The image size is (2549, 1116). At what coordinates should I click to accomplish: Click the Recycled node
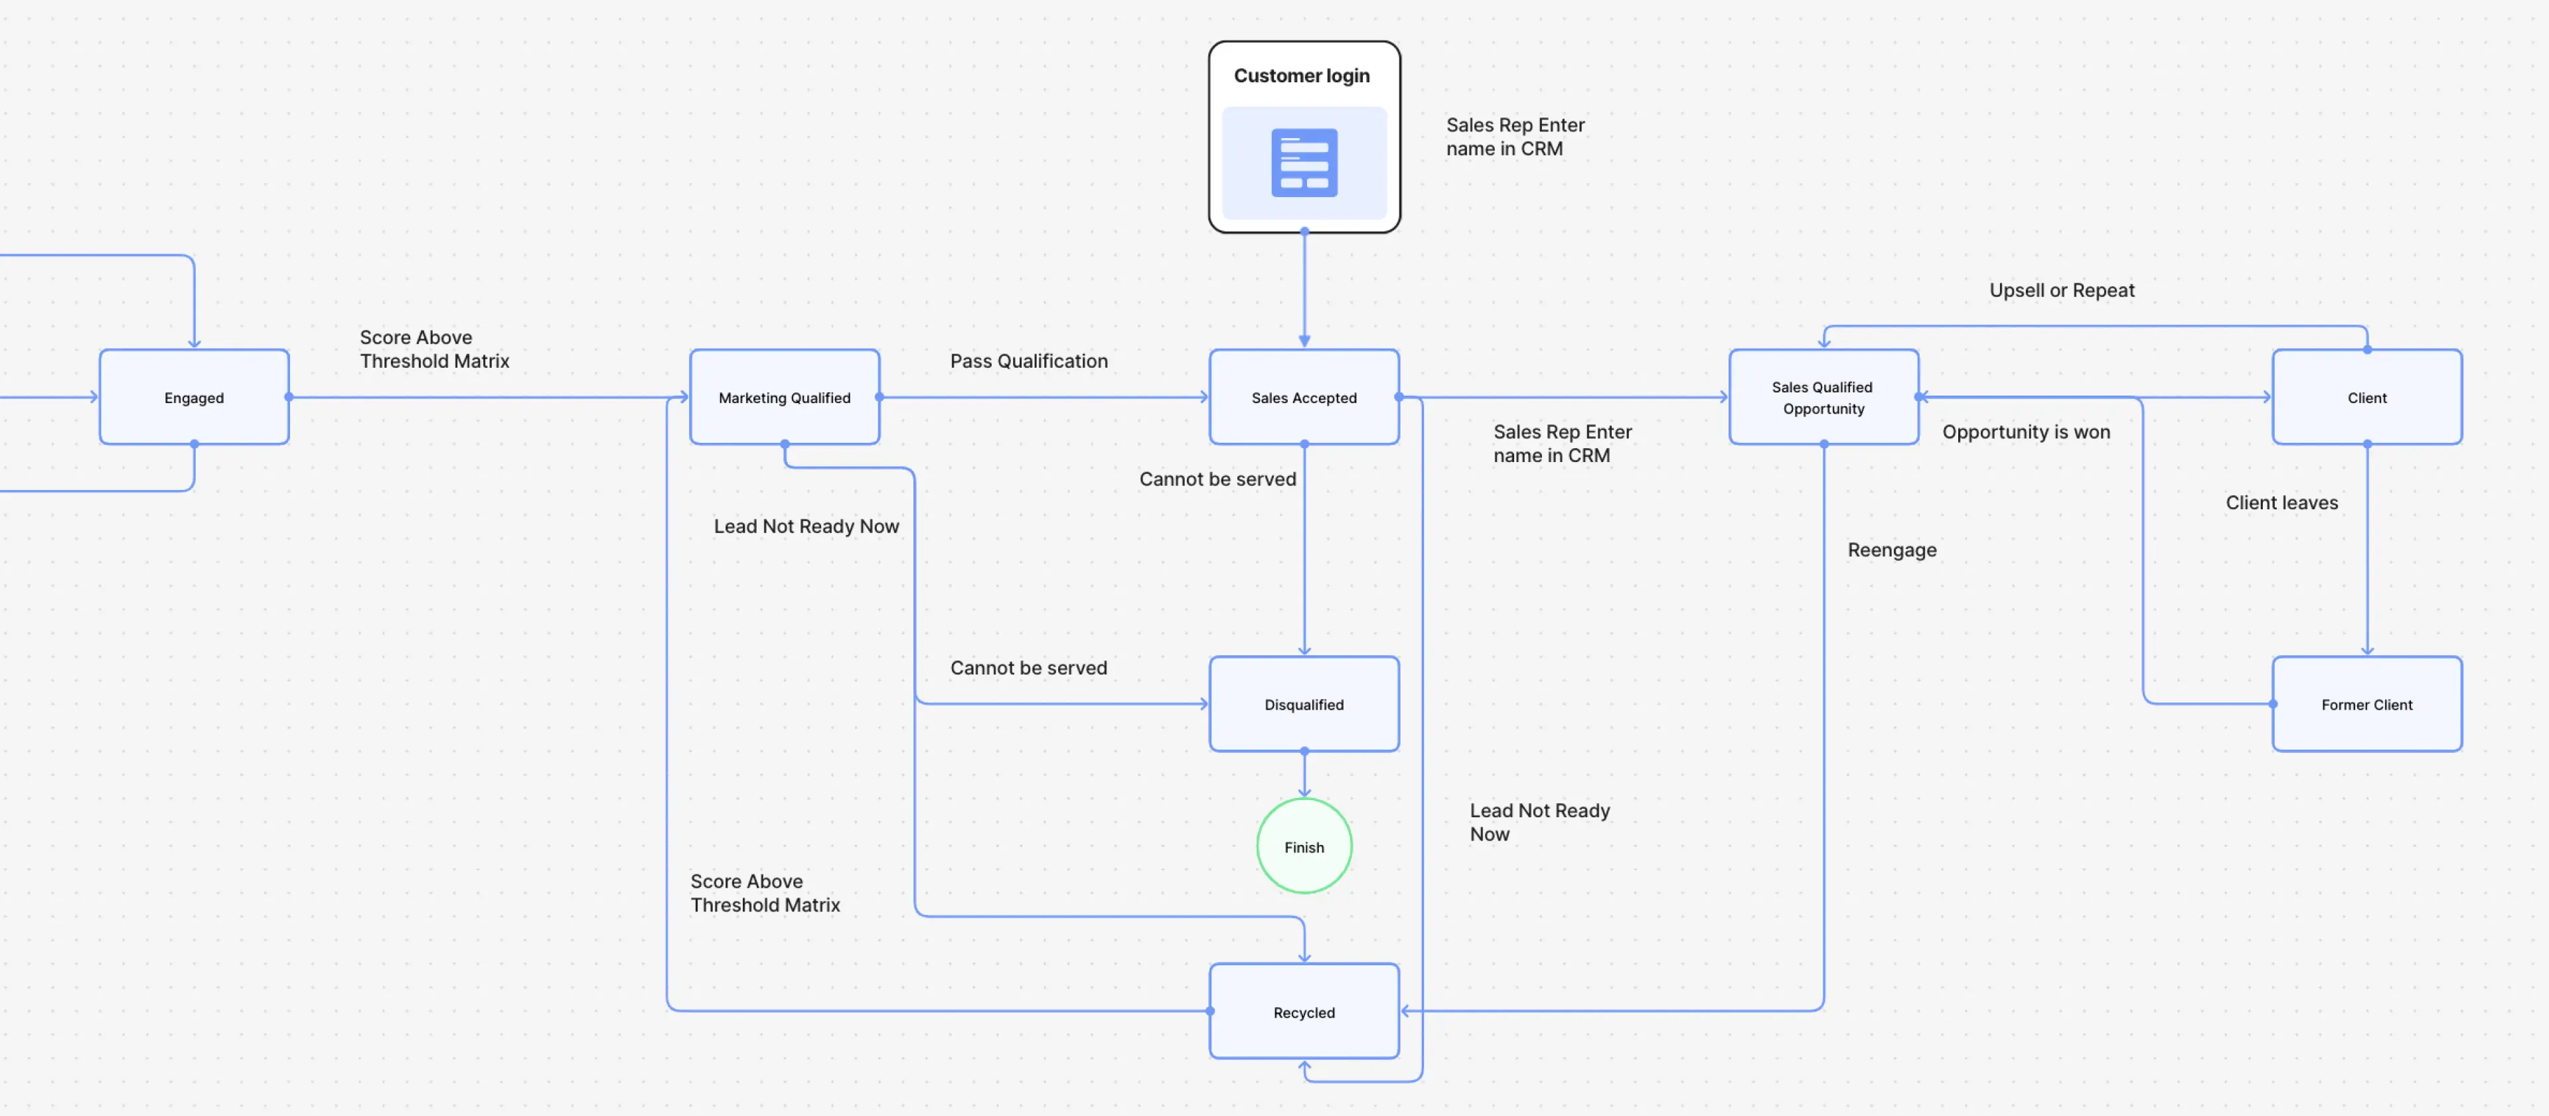1303,1011
